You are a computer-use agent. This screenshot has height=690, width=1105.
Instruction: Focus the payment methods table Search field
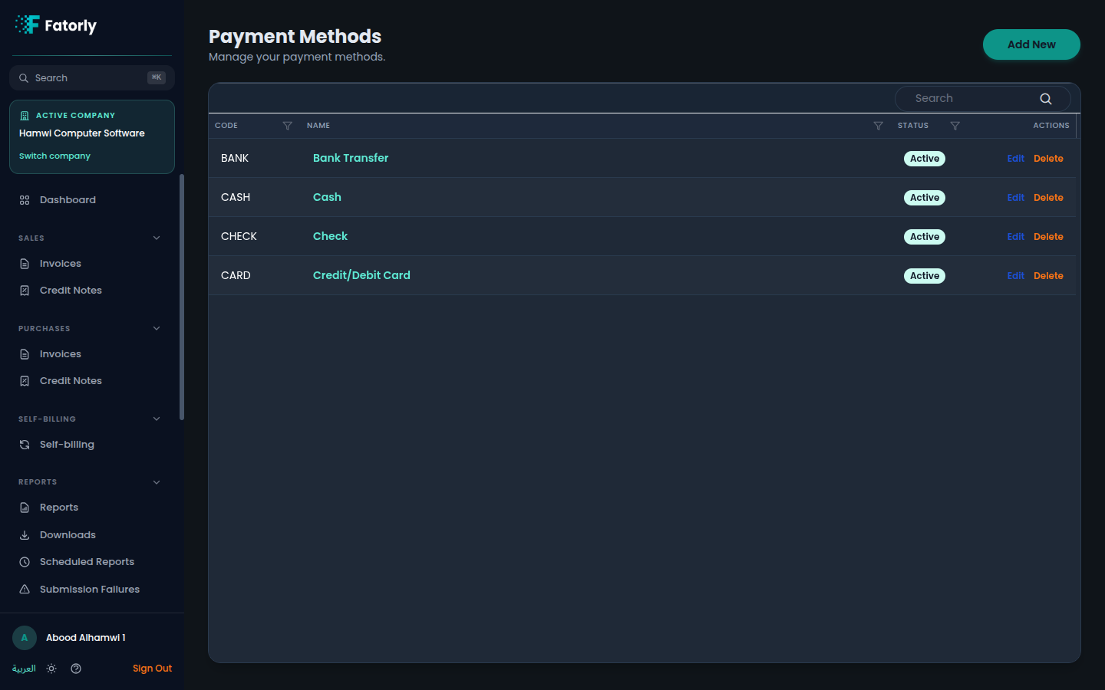click(982, 98)
